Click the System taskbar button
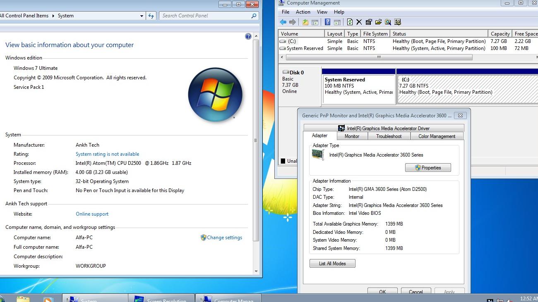The height and width of the screenshot is (302, 538). click(x=94, y=298)
